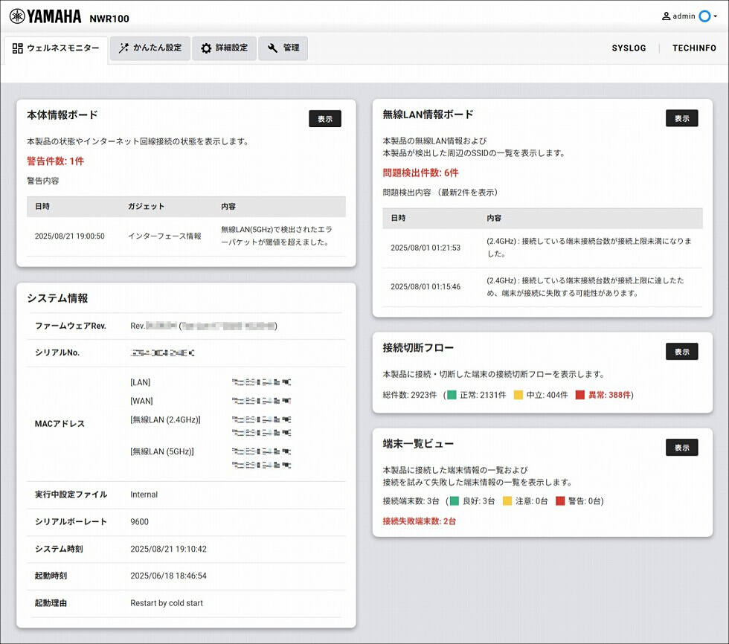
Task: Click the dashboard grid icon on ウェルネスモニター tab
Action: [x=18, y=48]
